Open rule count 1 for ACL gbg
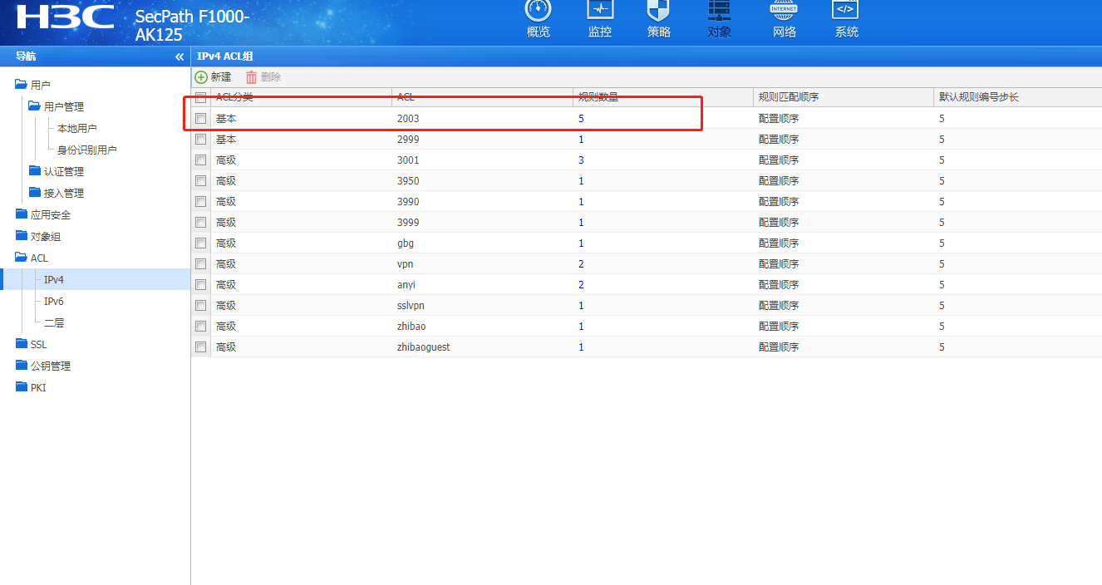The image size is (1102, 585). tap(582, 243)
